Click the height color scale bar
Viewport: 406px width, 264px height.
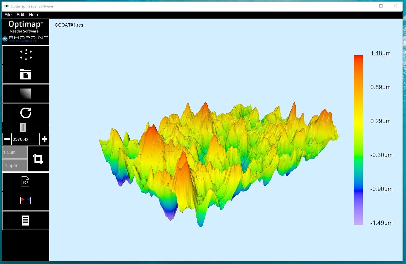[358, 140]
